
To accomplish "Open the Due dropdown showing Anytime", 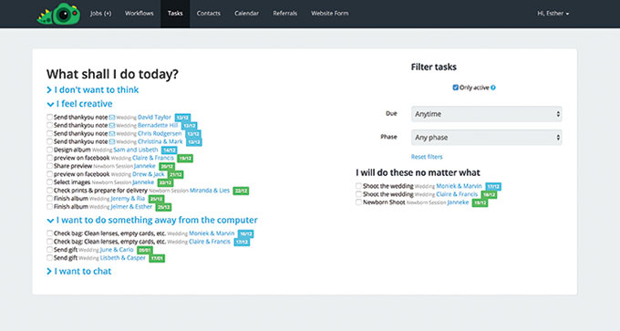I will 486,114.
